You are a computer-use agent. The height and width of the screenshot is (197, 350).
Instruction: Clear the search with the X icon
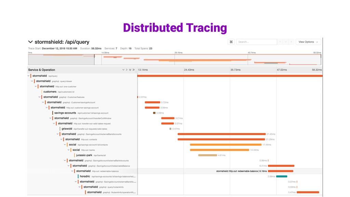(291, 42)
